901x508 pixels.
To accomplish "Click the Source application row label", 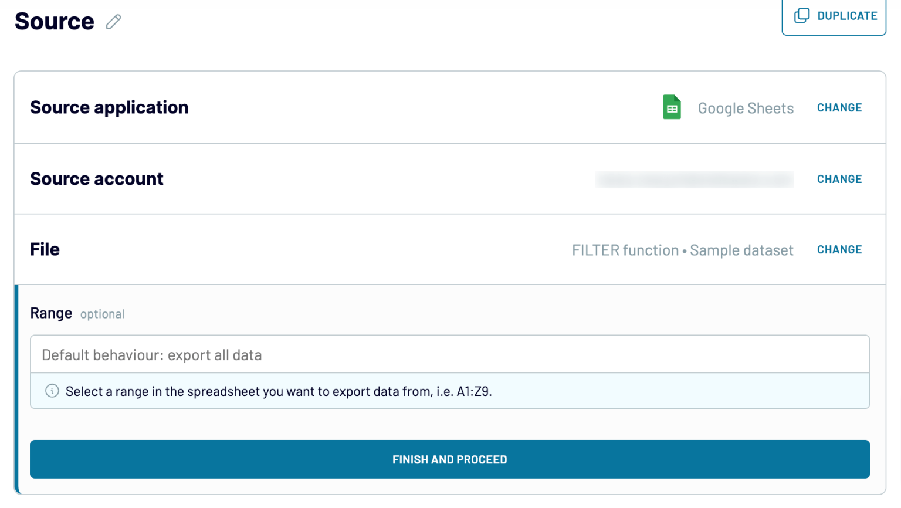I will (x=109, y=107).
